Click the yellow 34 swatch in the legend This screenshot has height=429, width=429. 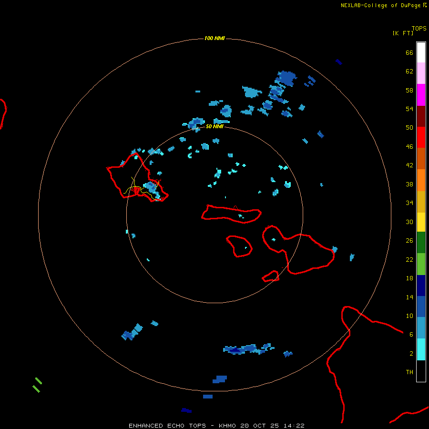(421, 222)
